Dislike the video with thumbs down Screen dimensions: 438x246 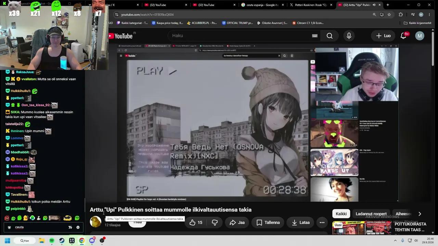[215, 222]
